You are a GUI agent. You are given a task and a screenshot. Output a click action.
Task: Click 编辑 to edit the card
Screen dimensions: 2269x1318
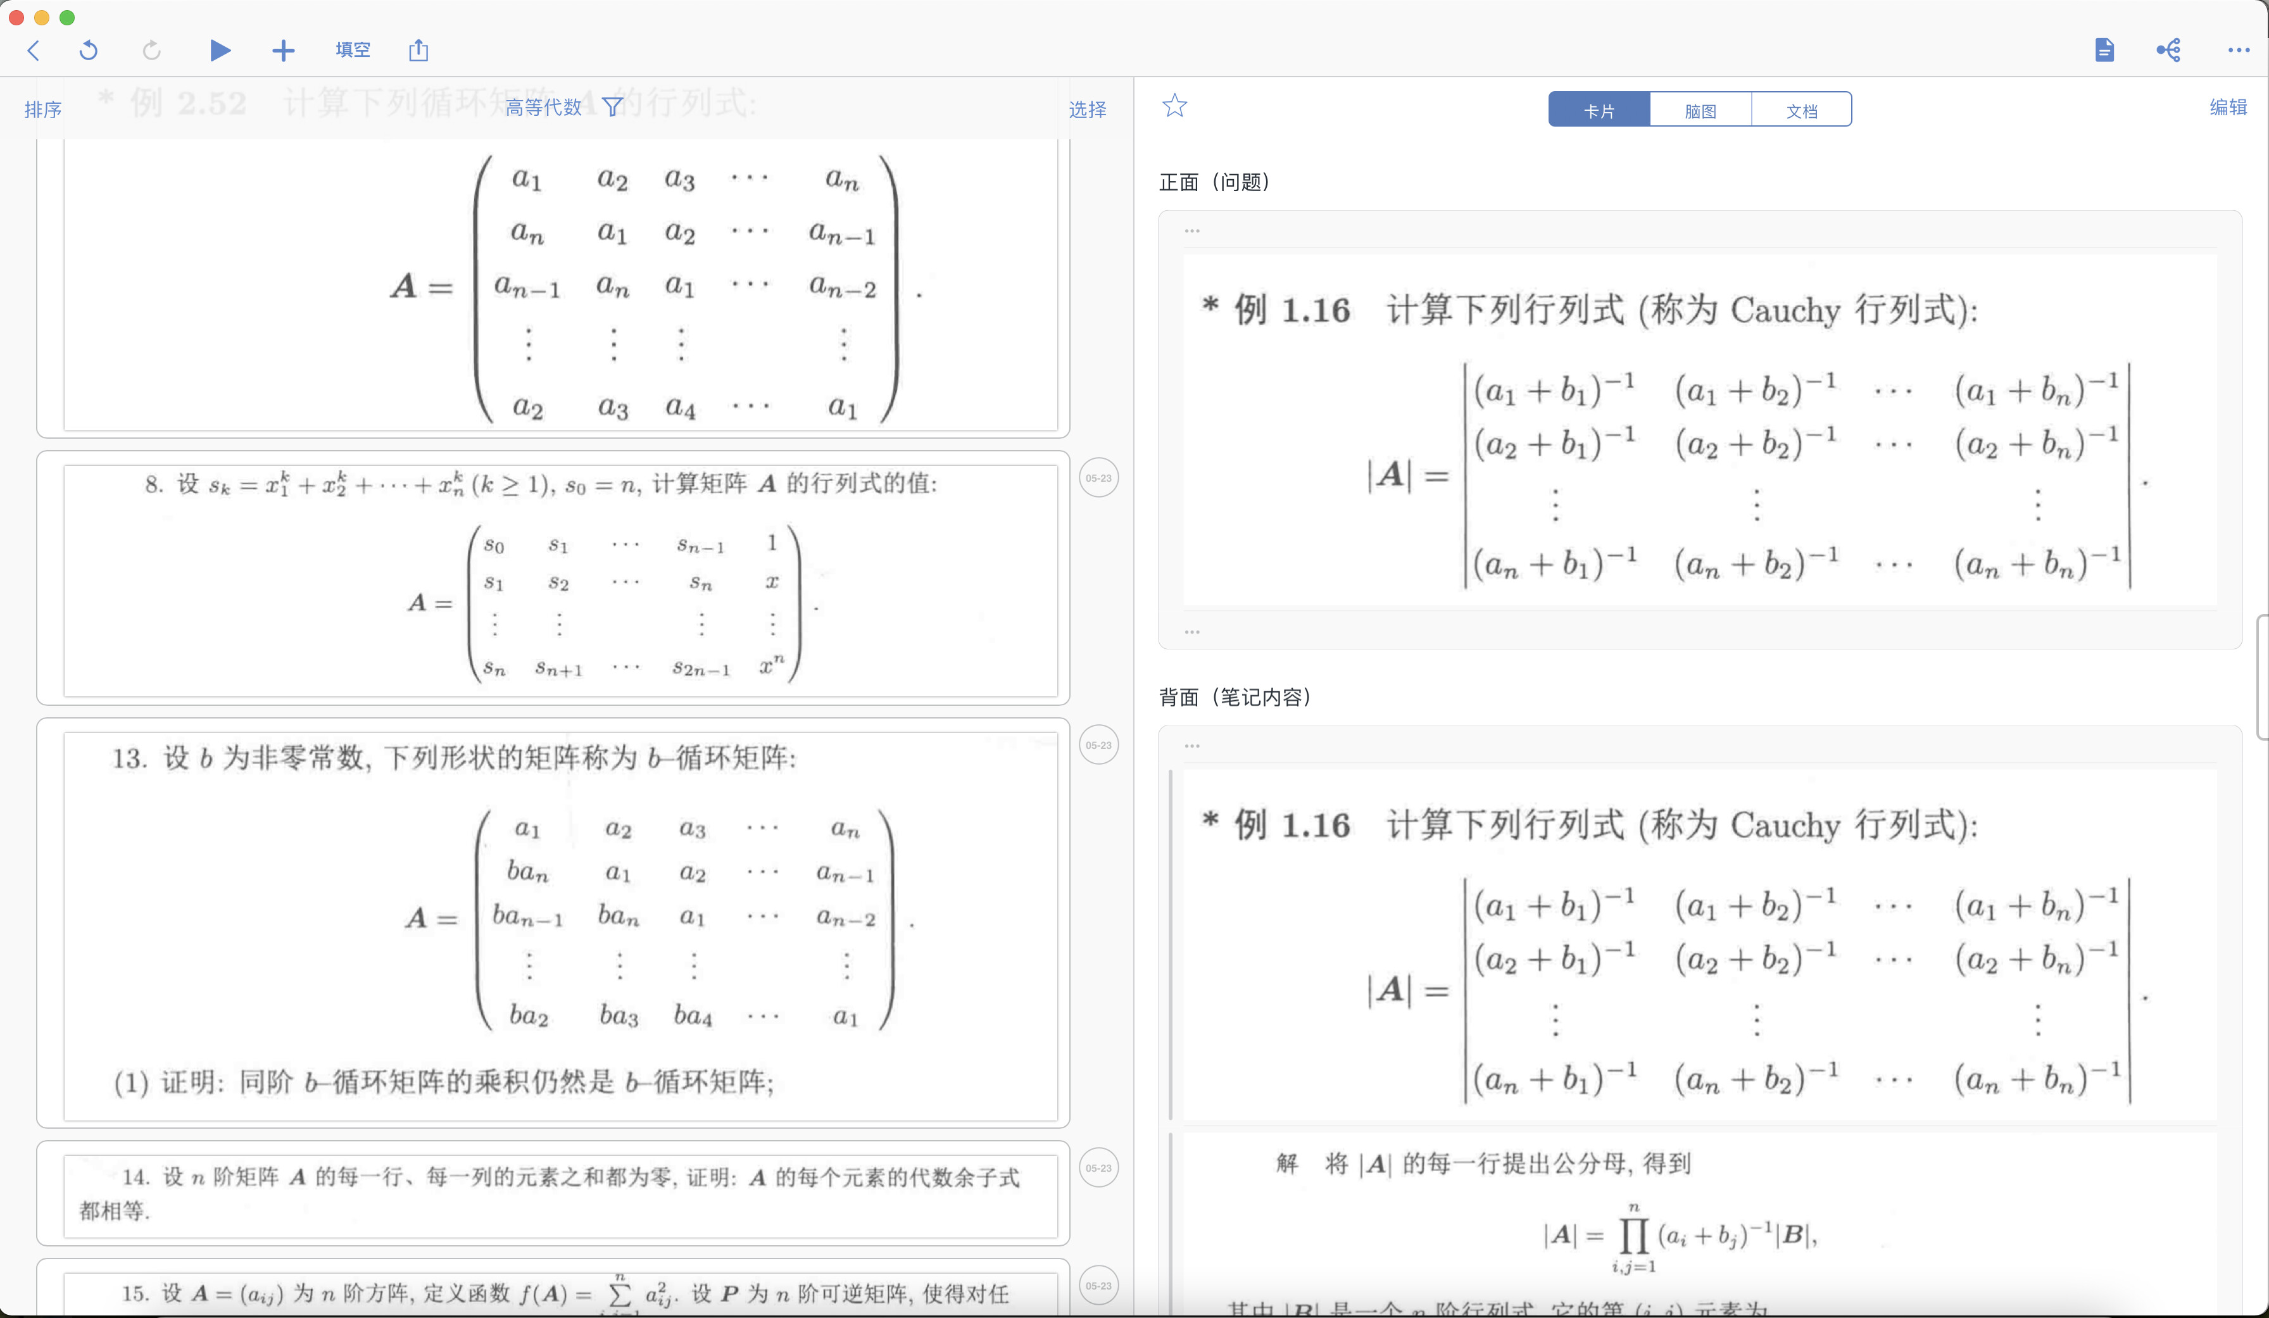click(x=2228, y=108)
